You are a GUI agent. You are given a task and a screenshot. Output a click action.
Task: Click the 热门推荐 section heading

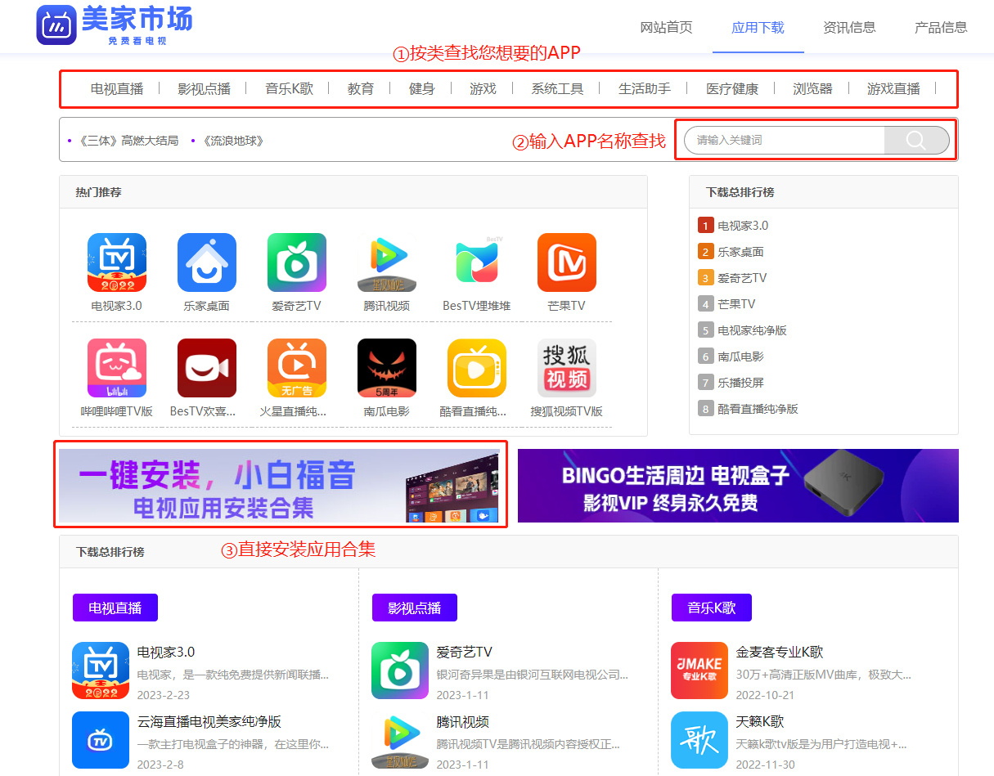(99, 192)
